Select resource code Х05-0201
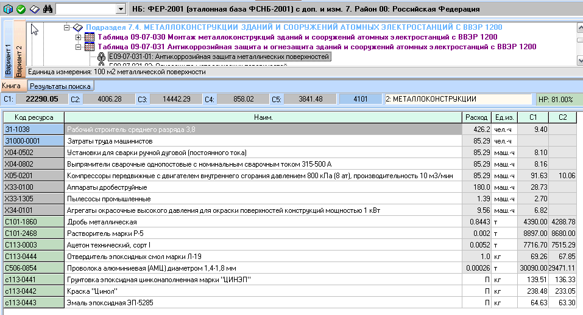Viewport: 583px width, 315px height. 34,176
